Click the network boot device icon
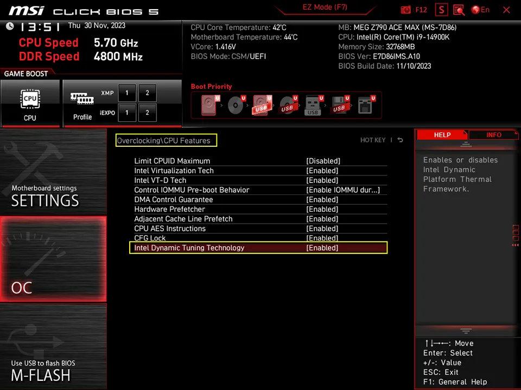The image size is (521, 390). (366, 105)
